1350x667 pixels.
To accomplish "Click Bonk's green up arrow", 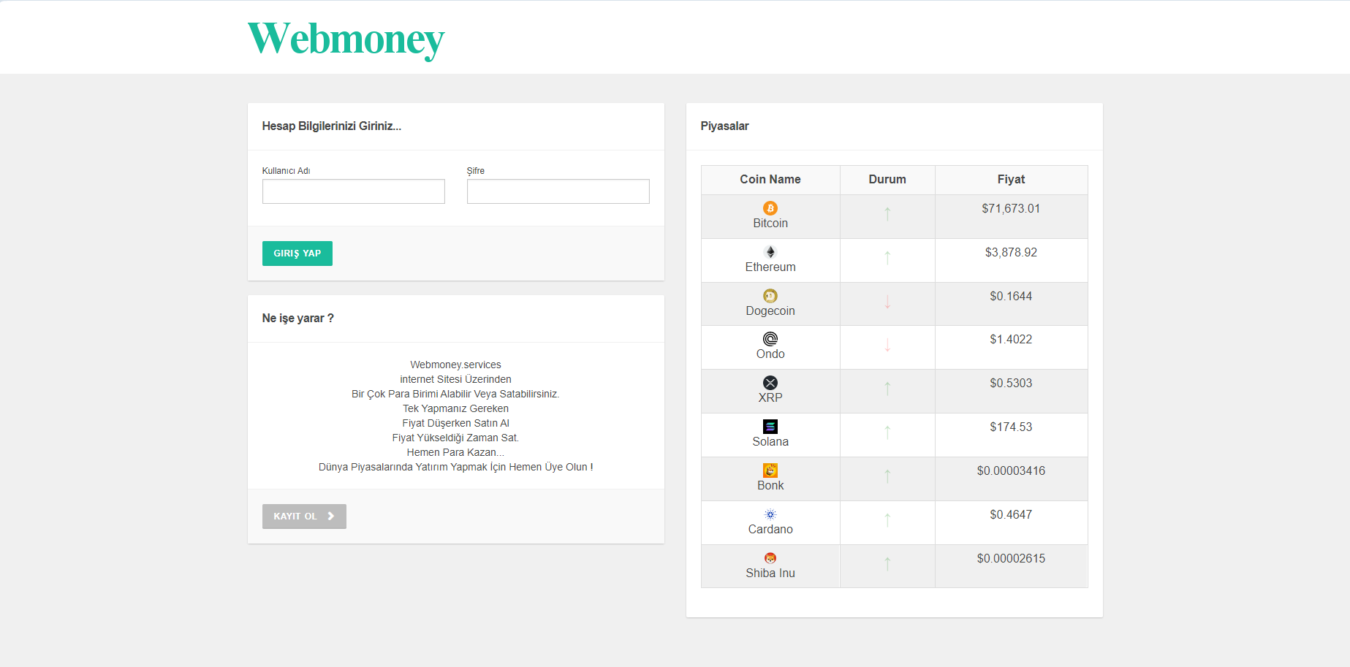I will pos(887,476).
